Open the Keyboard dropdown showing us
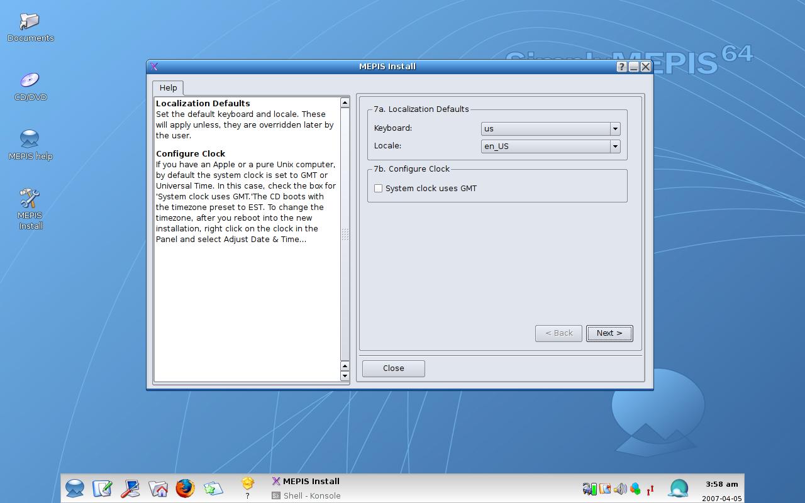805x503 pixels. coord(551,128)
